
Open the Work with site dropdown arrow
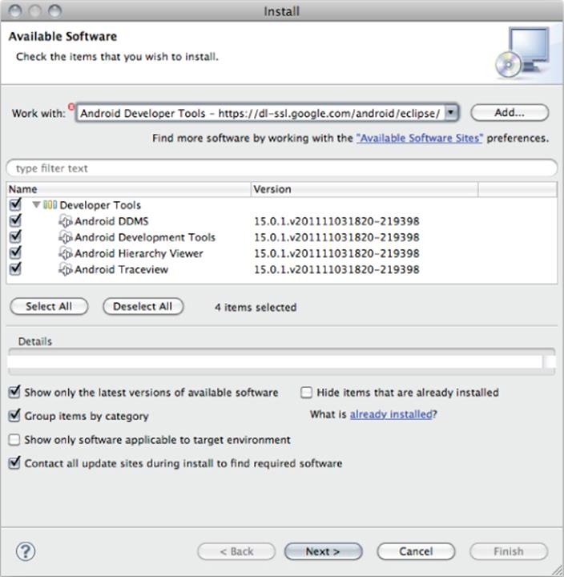coord(451,113)
